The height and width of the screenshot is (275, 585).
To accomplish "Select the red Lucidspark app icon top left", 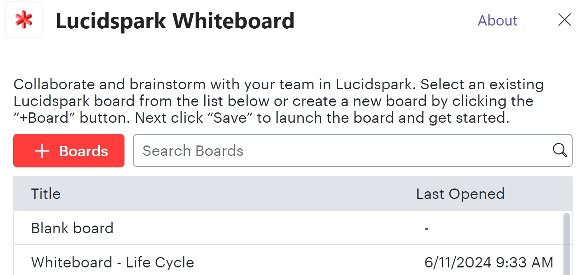I will coord(23,19).
